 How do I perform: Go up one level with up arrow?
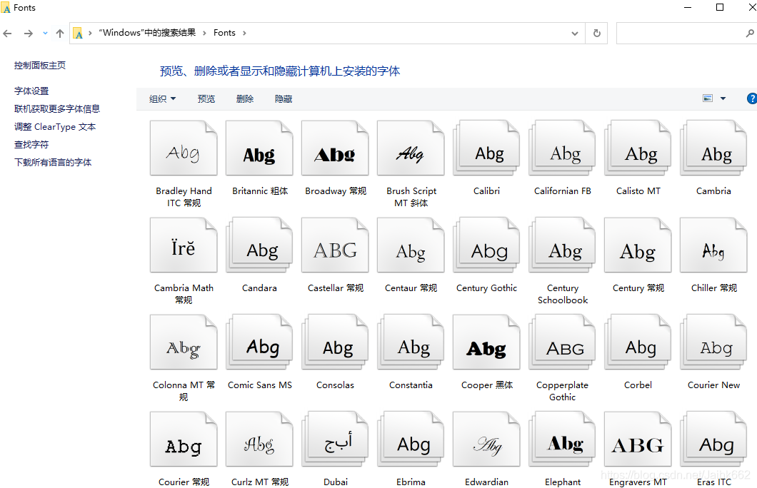click(x=60, y=34)
